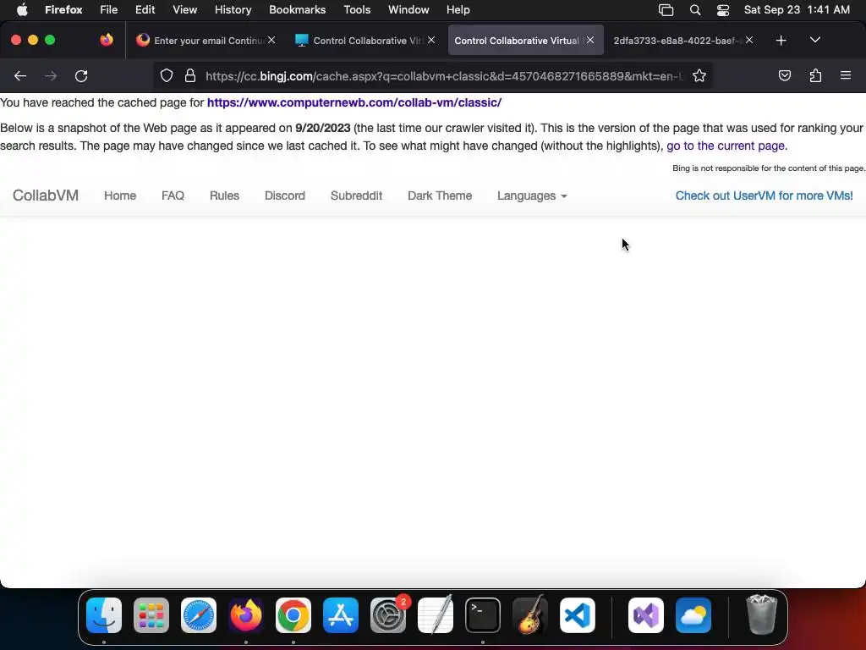This screenshot has height=650, width=866.
Task: Show site security lock information
Action: point(190,76)
